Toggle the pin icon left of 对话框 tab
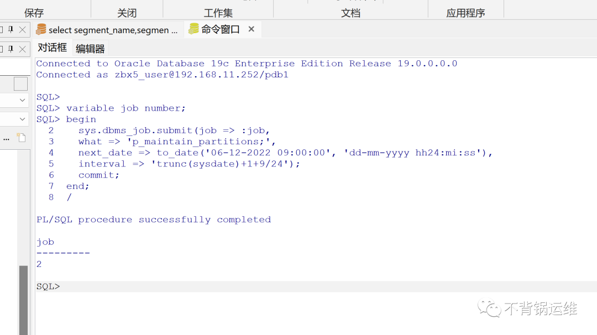The width and height of the screenshot is (597, 335). click(x=11, y=49)
